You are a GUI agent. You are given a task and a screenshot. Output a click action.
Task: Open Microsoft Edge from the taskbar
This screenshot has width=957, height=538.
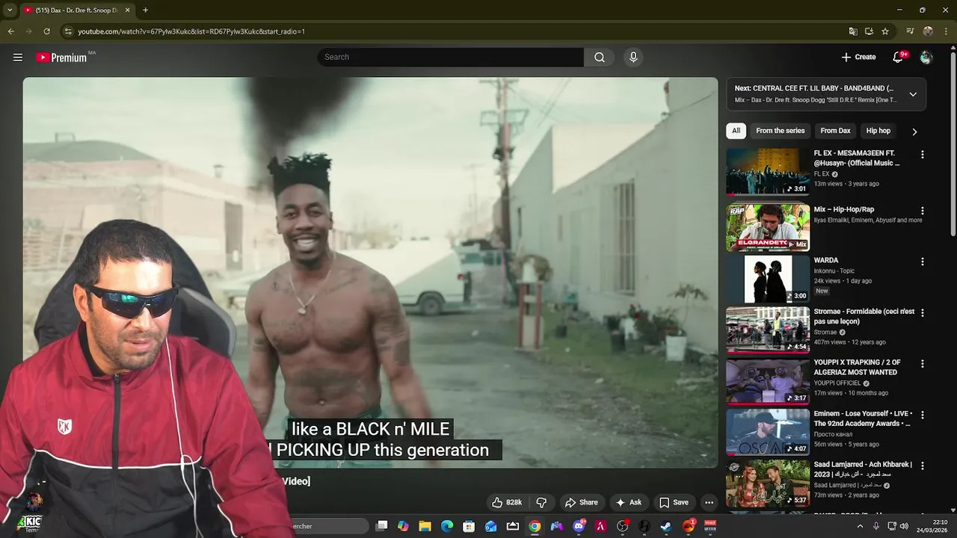coord(447,526)
